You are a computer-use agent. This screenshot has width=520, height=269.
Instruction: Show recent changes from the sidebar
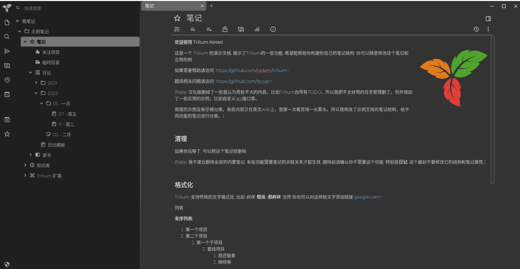pyautogui.click(x=7, y=80)
